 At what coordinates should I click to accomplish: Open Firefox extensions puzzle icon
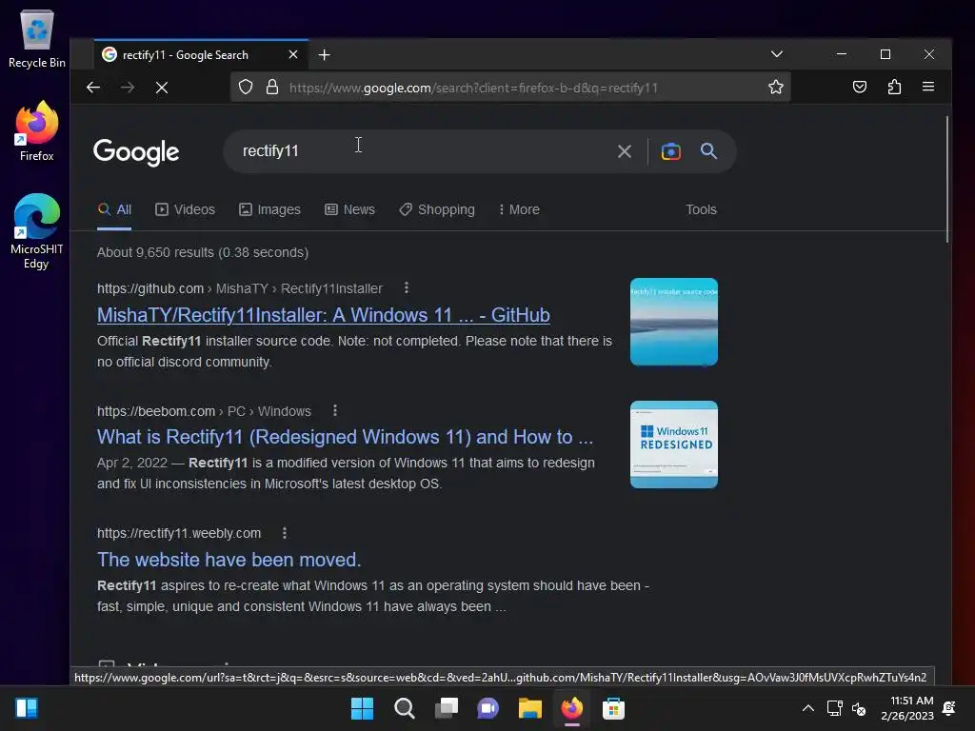[x=894, y=87]
